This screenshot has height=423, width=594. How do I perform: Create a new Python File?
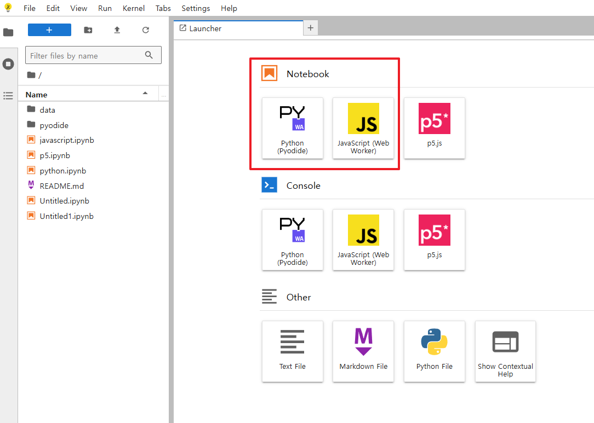tap(435, 351)
